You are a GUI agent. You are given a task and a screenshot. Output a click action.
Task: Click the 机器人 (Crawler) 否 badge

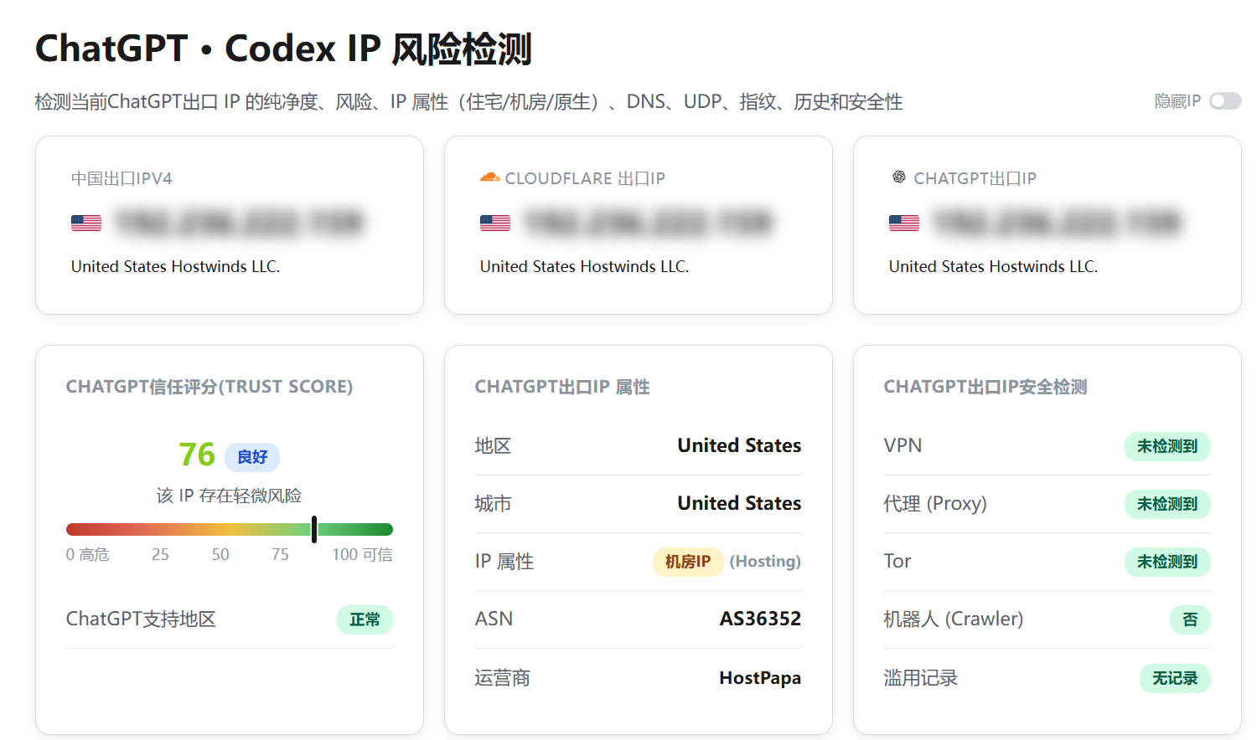[x=1190, y=619]
